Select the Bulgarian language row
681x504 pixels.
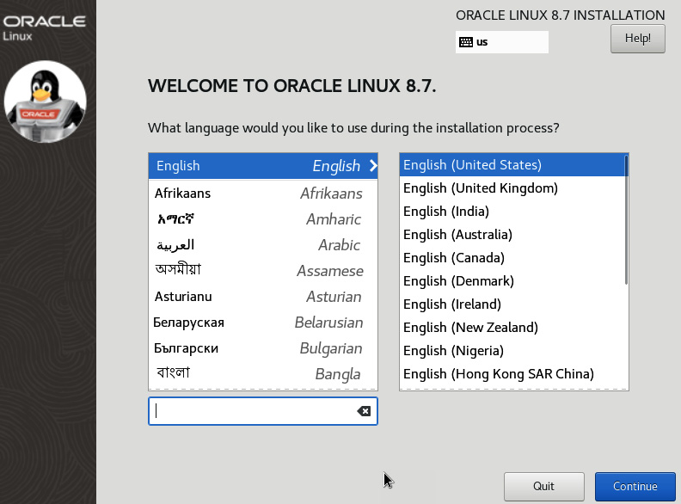263,348
